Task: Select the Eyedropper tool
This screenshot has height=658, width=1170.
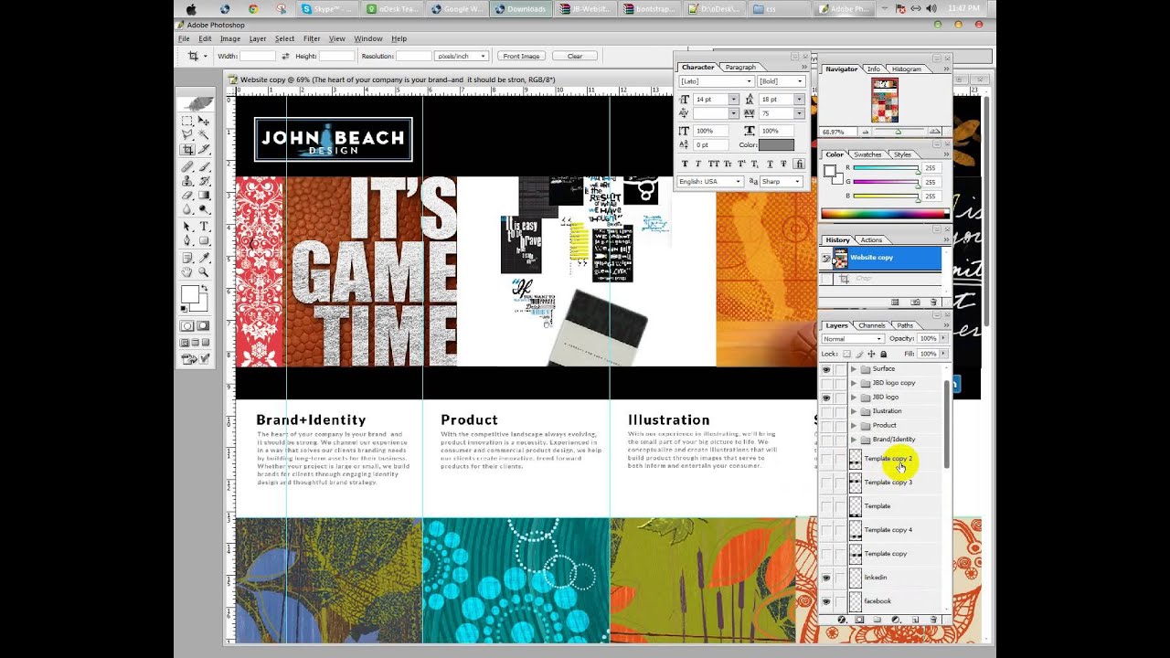Action: [204, 258]
